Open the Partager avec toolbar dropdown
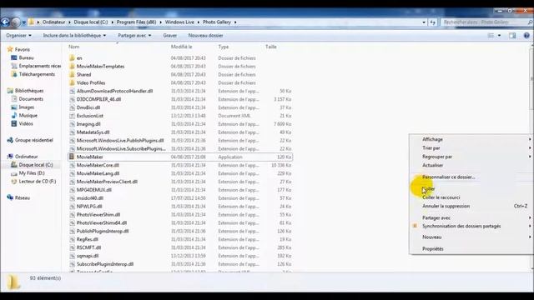Screen dimensions: 534x300 coord(134,35)
